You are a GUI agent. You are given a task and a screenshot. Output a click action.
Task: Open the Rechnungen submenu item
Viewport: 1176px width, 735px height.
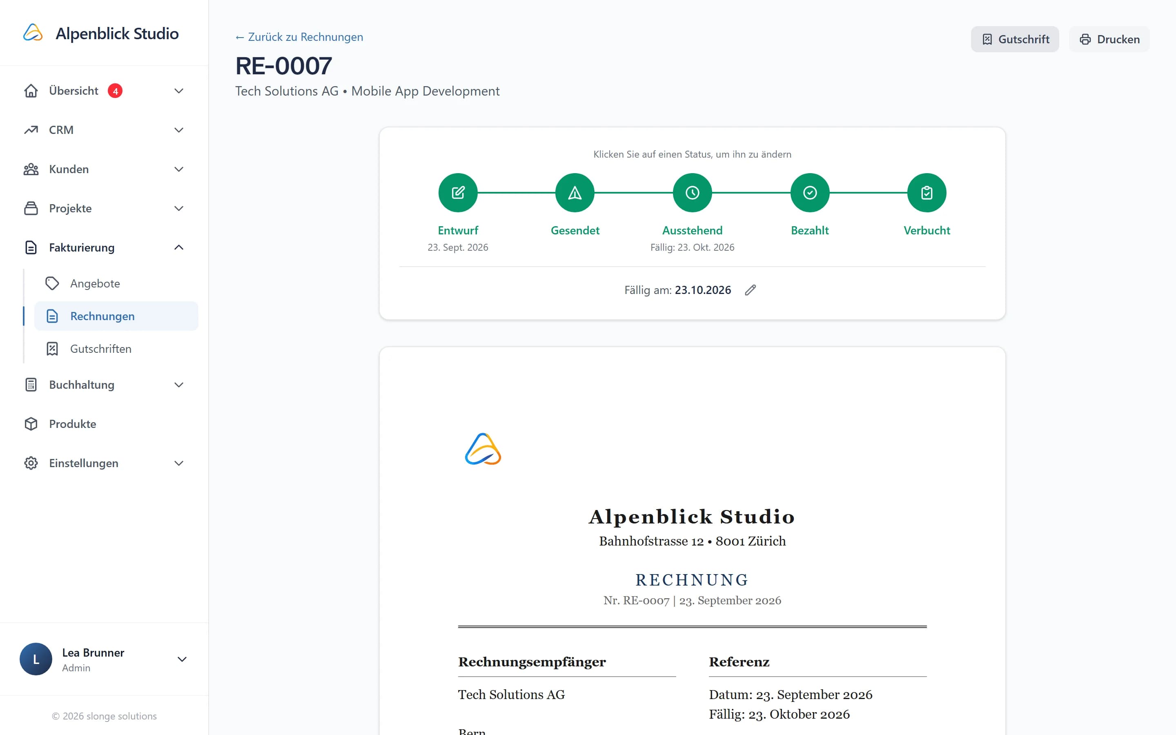pos(116,316)
